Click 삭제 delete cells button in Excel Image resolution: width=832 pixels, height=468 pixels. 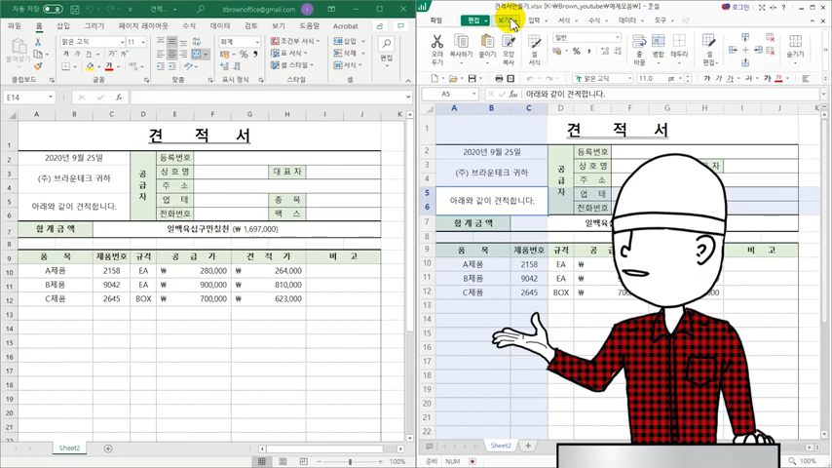(349, 53)
